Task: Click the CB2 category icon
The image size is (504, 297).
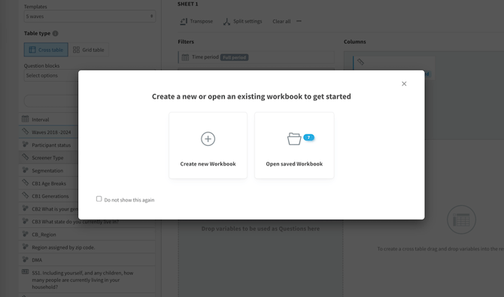Action: [25, 208]
